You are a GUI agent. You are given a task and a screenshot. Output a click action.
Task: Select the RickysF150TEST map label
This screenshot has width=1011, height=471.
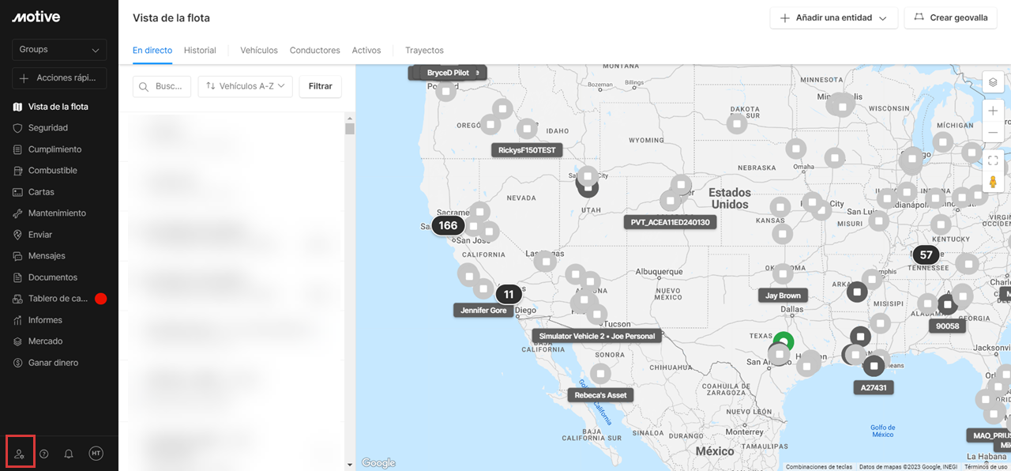click(527, 150)
